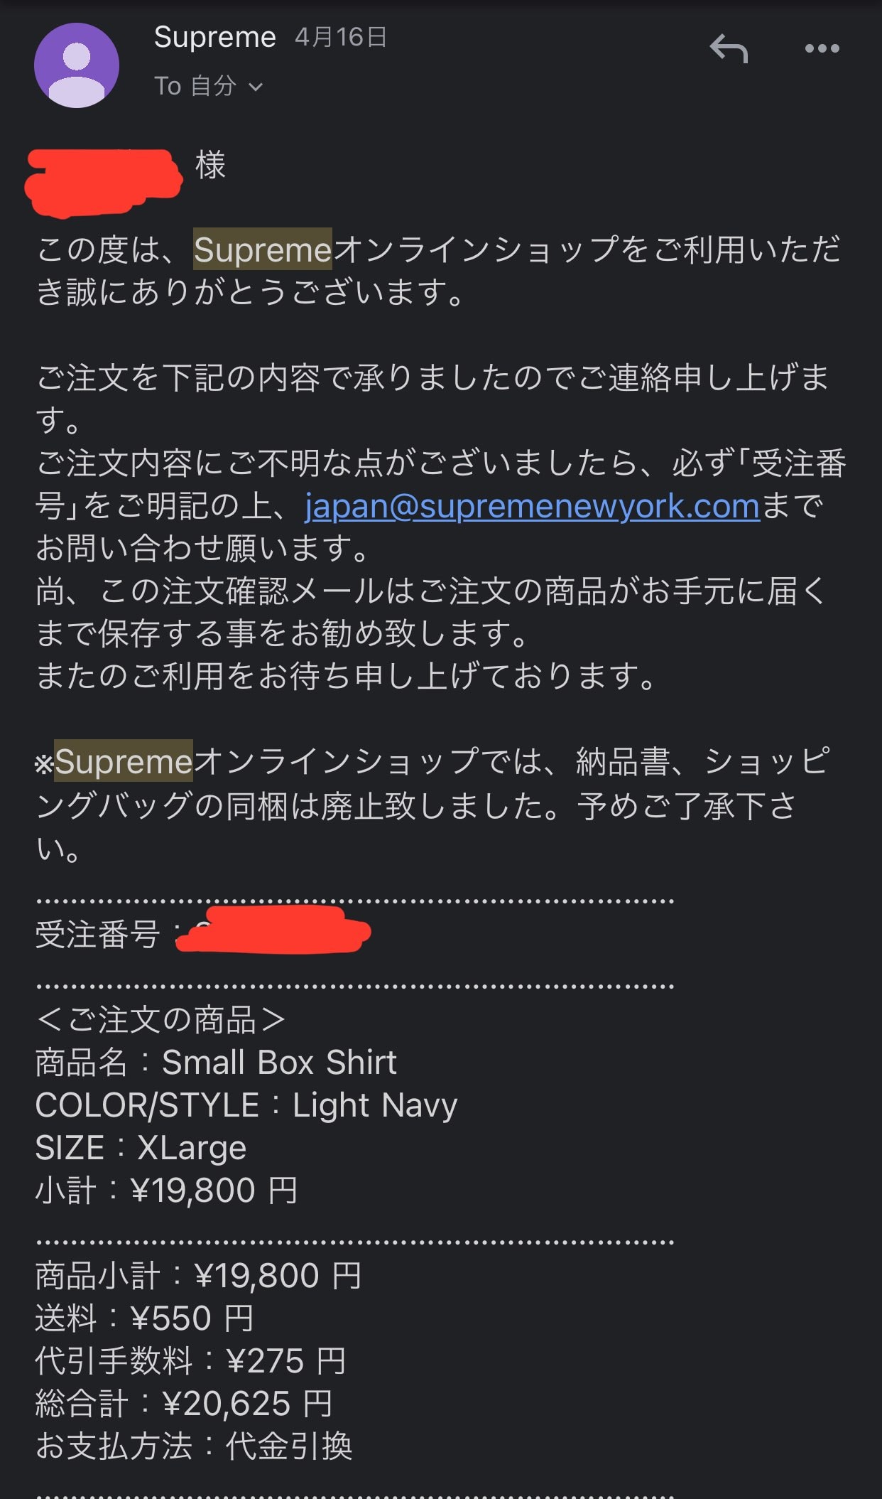Expand recipient details chevron next to 自分

(x=256, y=87)
